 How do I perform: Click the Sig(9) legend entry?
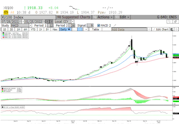coord(12,90)
